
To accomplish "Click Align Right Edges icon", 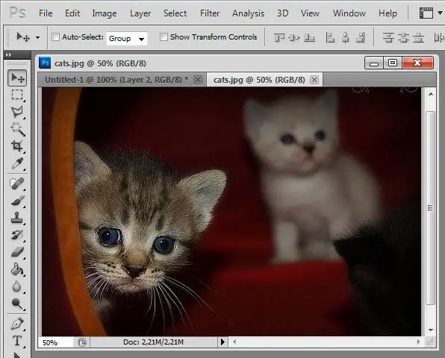I will (x=361, y=37).
